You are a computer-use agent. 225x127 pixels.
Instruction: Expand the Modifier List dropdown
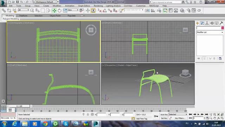pyautogui.click(x=210, y=32)
